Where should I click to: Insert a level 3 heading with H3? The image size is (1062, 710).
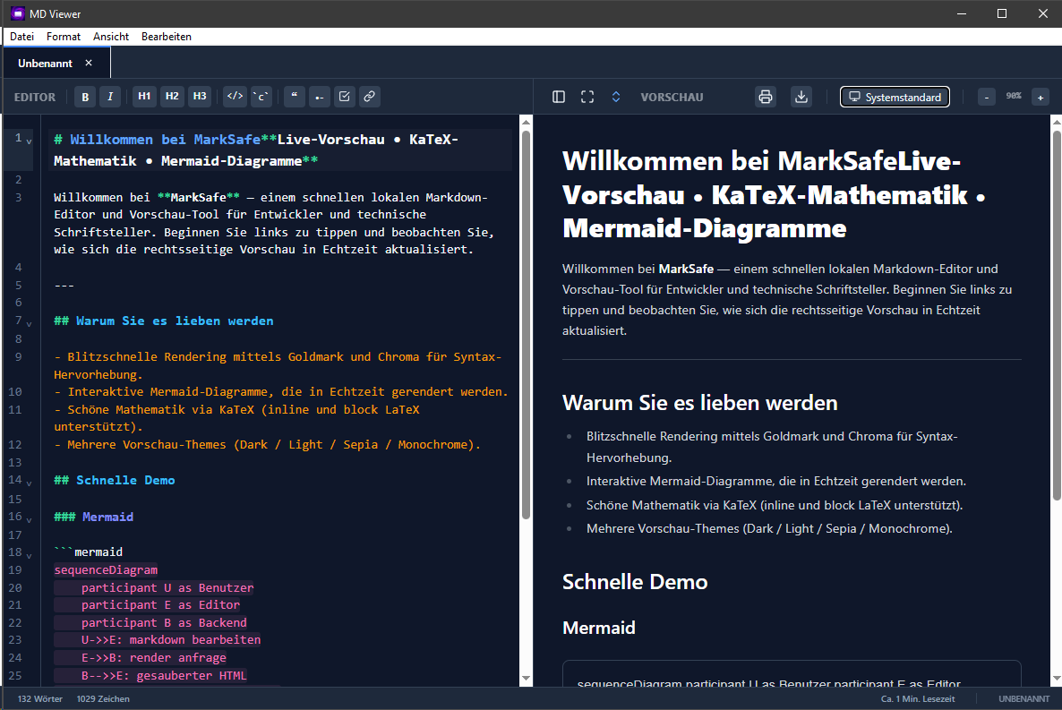[x=200, y=97]
